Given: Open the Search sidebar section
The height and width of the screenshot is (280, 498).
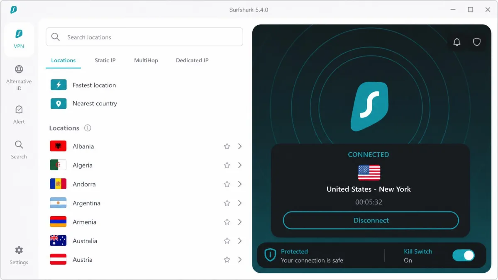Looking at the screenshot, I should coord(19,150).
